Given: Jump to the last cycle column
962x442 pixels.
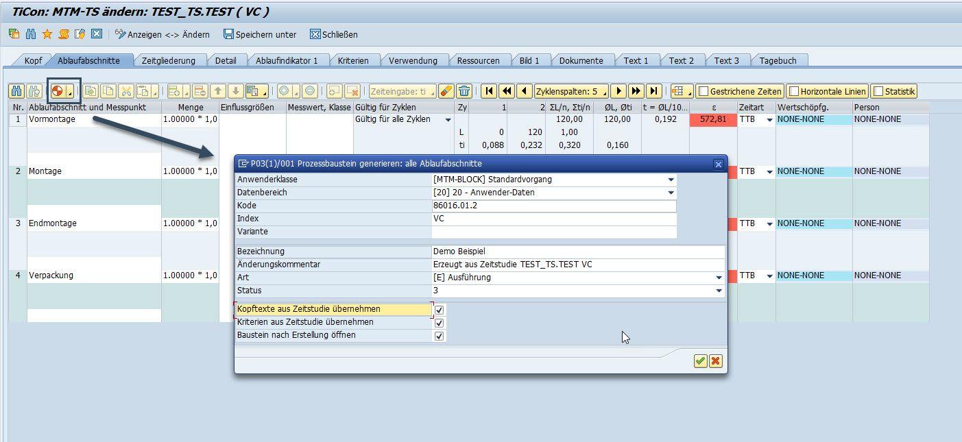Looking at the screenshot, I should click(x=653, y=91).
